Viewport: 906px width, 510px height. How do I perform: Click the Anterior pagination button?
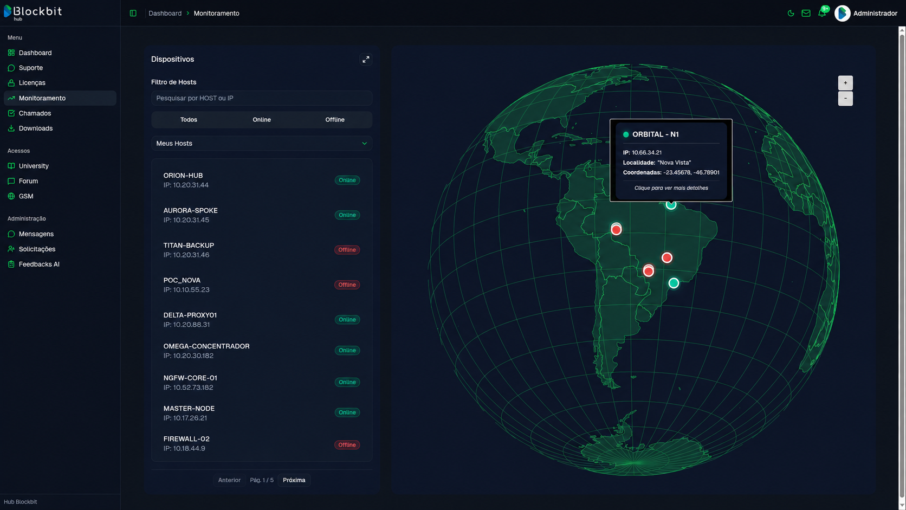tap(229, 480)
